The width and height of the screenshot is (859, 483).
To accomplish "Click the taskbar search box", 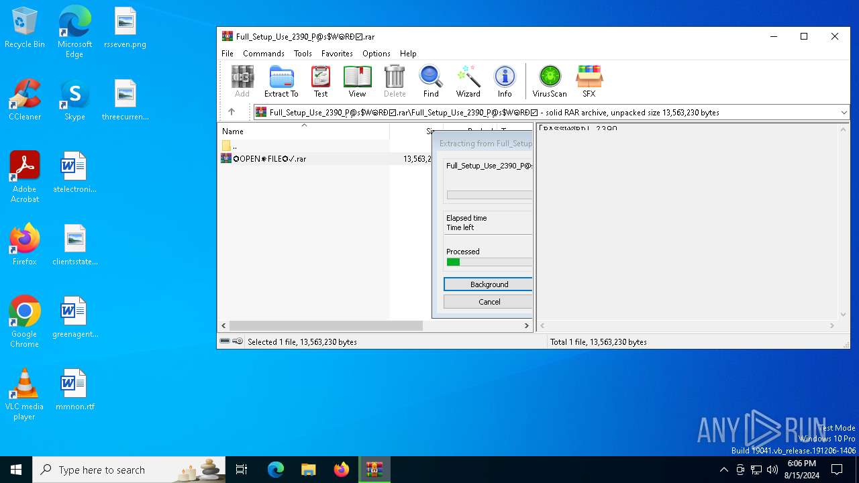I will pyautogui.click(x=130, y=470).
